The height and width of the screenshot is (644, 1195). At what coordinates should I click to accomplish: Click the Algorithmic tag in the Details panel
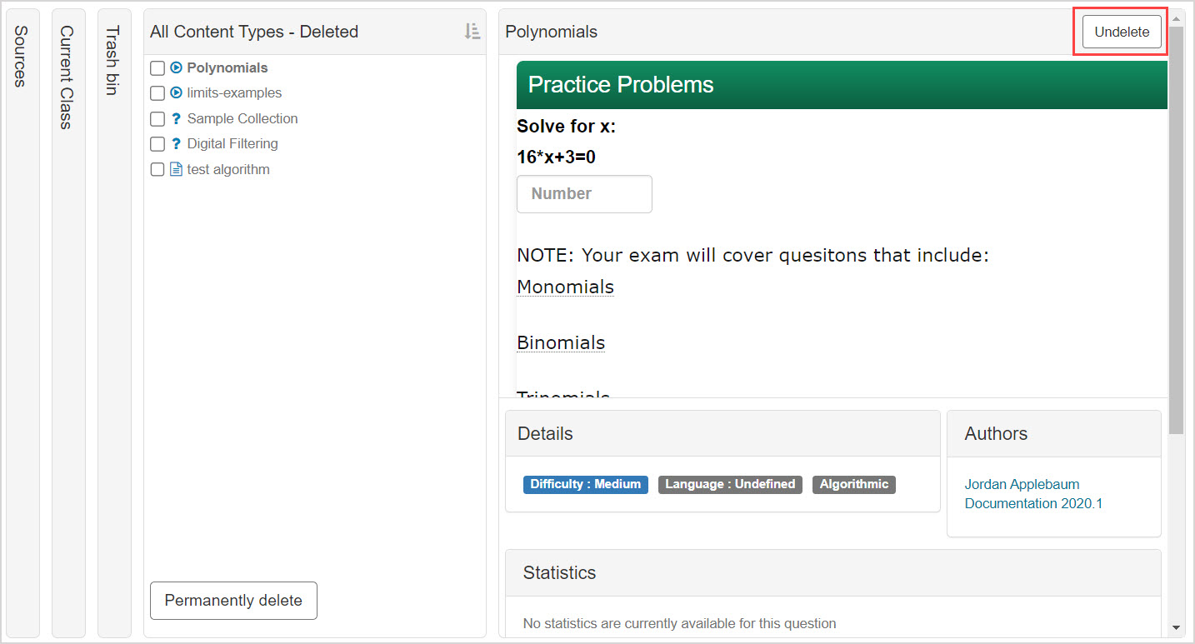pos(853,484)
